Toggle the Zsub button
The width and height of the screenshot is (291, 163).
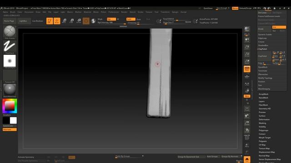click(139, 19)
